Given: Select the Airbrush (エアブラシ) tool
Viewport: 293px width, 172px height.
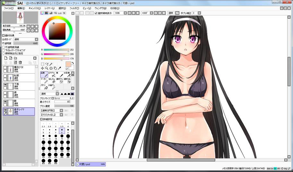Looking at the screenshot, I should point(51,74).
